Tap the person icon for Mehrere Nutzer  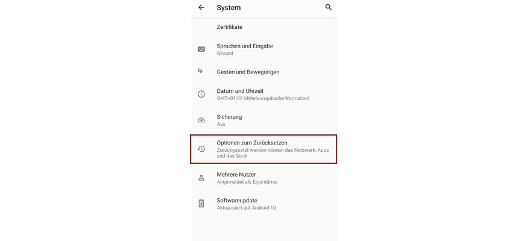[x=201, y=178]
